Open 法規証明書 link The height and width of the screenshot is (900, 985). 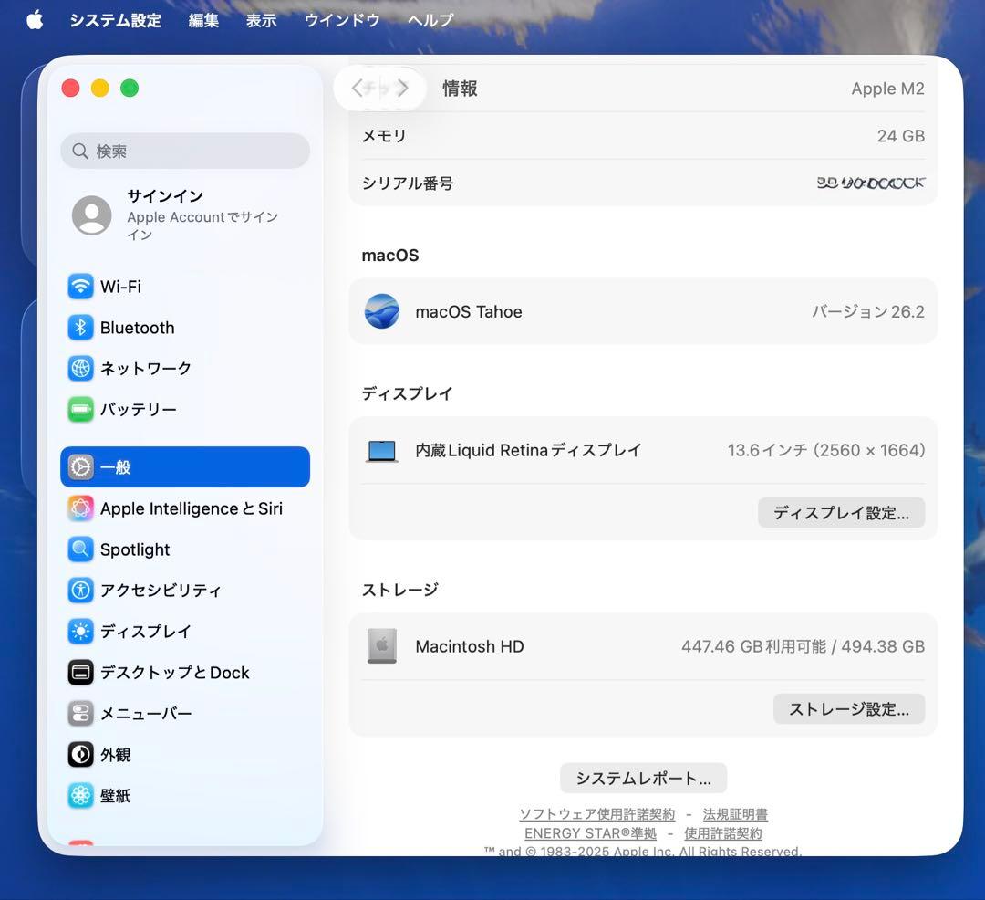pos(735,814)
